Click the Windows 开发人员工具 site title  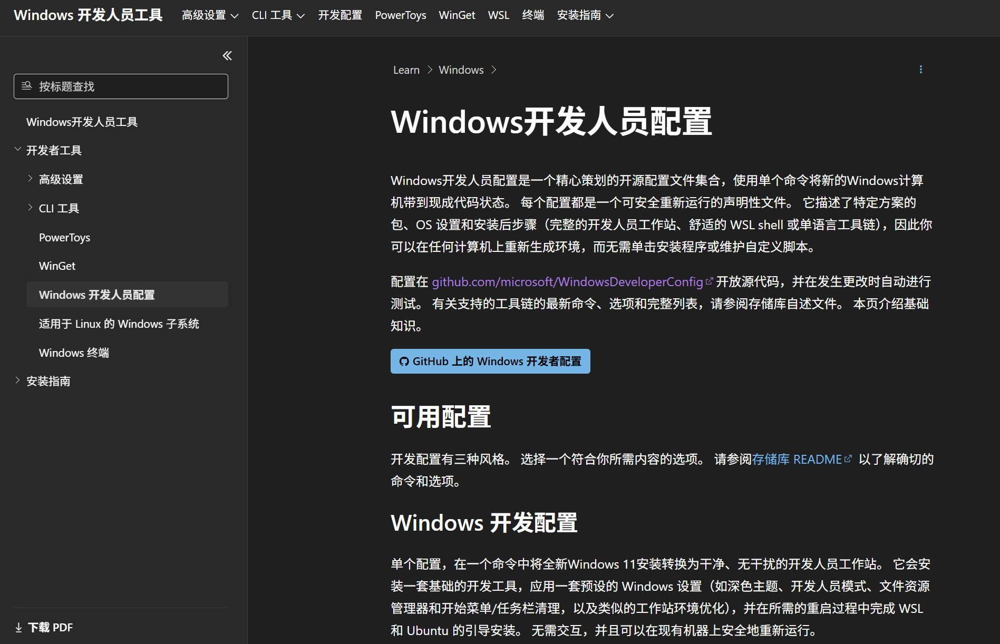(x=88, y=15)
